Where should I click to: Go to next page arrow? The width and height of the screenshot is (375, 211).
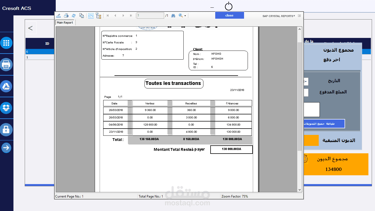point(123,16)
